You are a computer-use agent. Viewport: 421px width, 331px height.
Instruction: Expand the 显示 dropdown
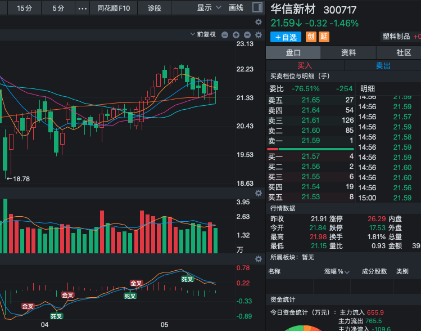coord(209,8)
